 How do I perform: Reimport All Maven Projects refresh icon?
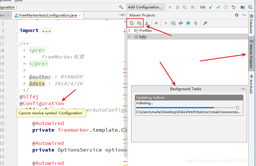tap(132, 23)
